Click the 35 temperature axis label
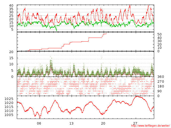The width and height of the screenshot is (171, 128). pyautogui.click(x=11, y=9)
